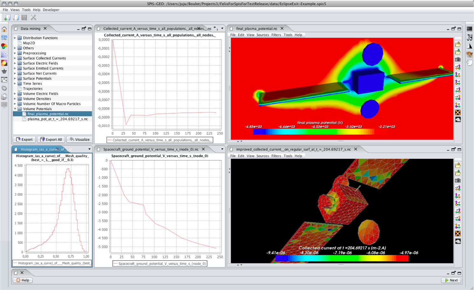The image size is (474, 290).
Task: Click the Export All button
Action: pos(51,139)
